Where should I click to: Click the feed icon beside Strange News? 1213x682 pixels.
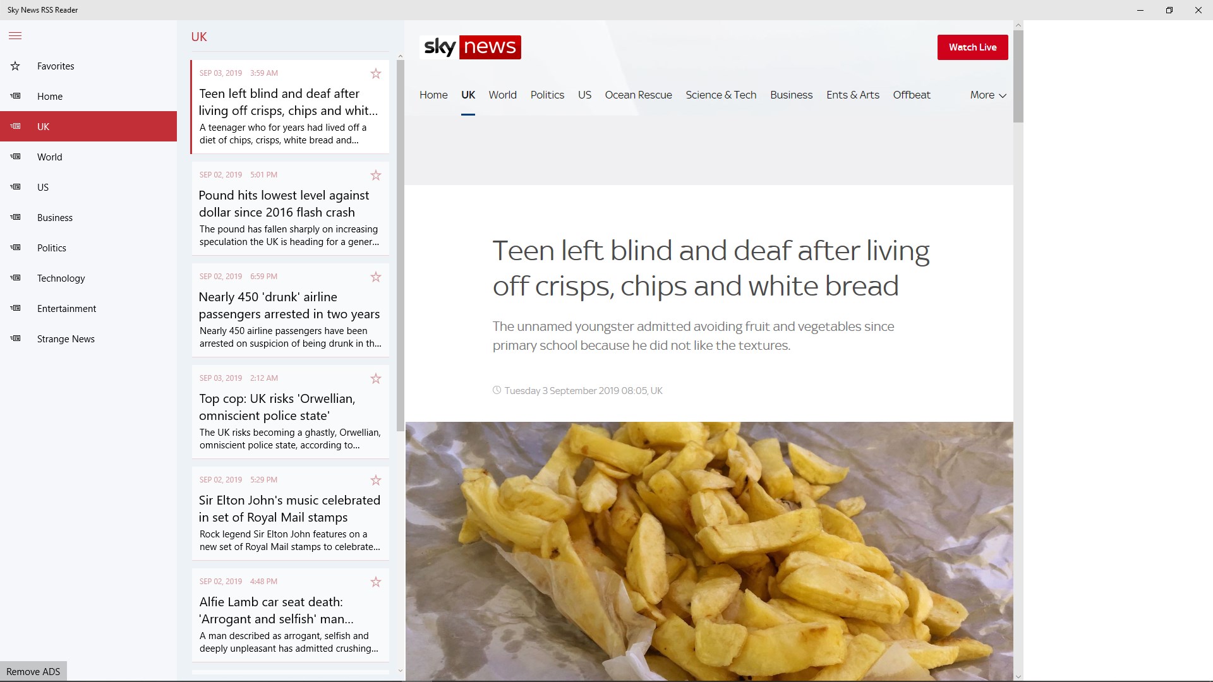pyautogui.click(x=15, y=338)
